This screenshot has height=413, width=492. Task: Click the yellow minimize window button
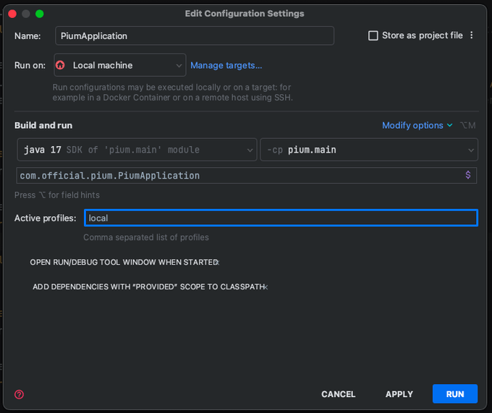click(26, 14)
